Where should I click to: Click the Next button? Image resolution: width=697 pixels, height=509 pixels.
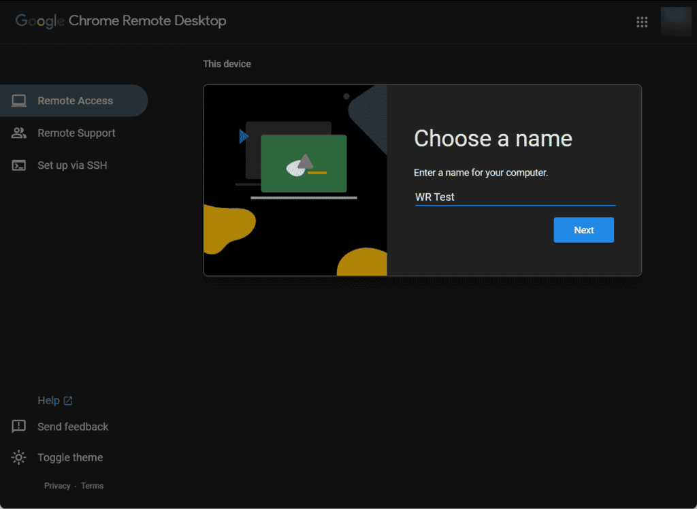coord(583,230)
